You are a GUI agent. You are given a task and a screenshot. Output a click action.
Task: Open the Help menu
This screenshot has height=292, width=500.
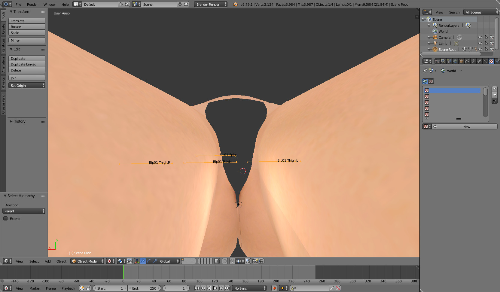tap(65, 5)
